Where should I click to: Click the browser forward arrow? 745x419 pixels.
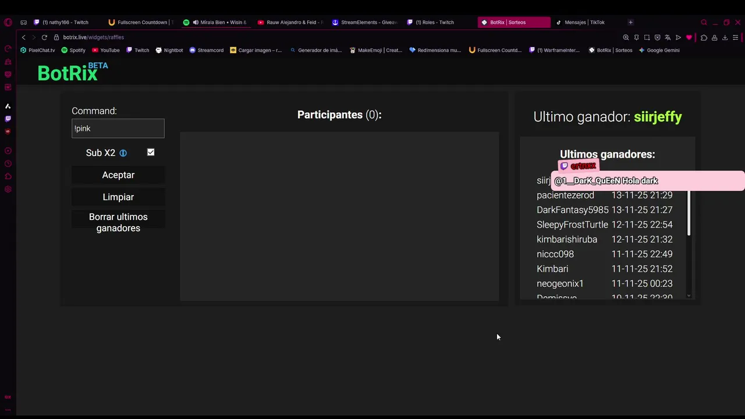click(x=34, y=37)
